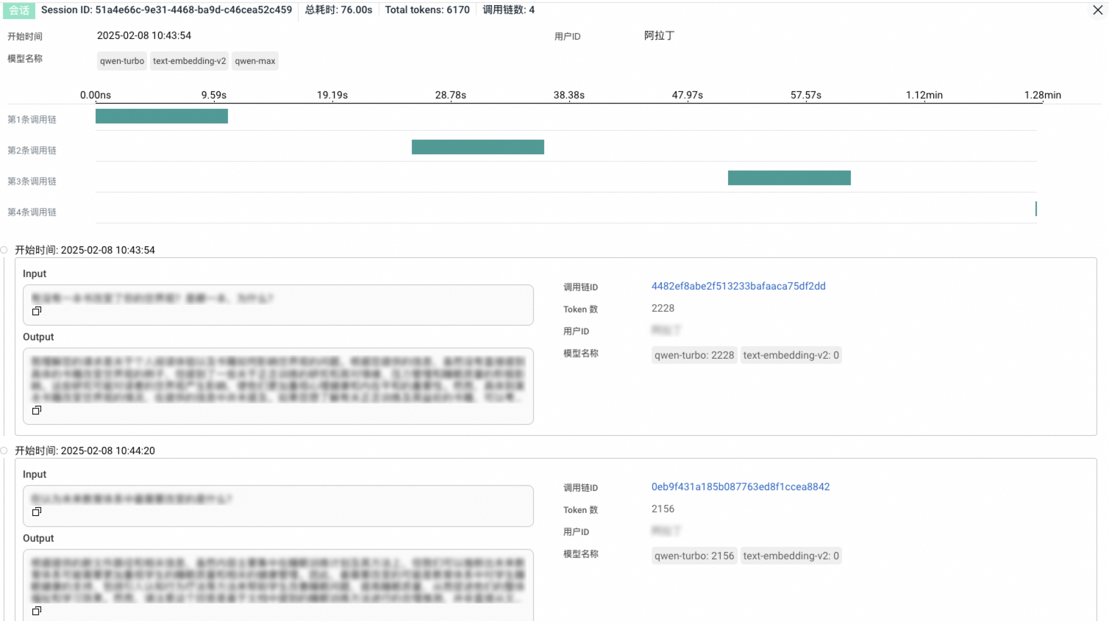Screen dimensions: 1109x624
Task: Click the timeline circle at 10:43:54
Action: pyautogui.click(x=4, y=250)
